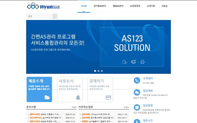Open the 자료실 menu
Image resolution: width=197 pixels, height=123 pixels.
pos(164,6)
